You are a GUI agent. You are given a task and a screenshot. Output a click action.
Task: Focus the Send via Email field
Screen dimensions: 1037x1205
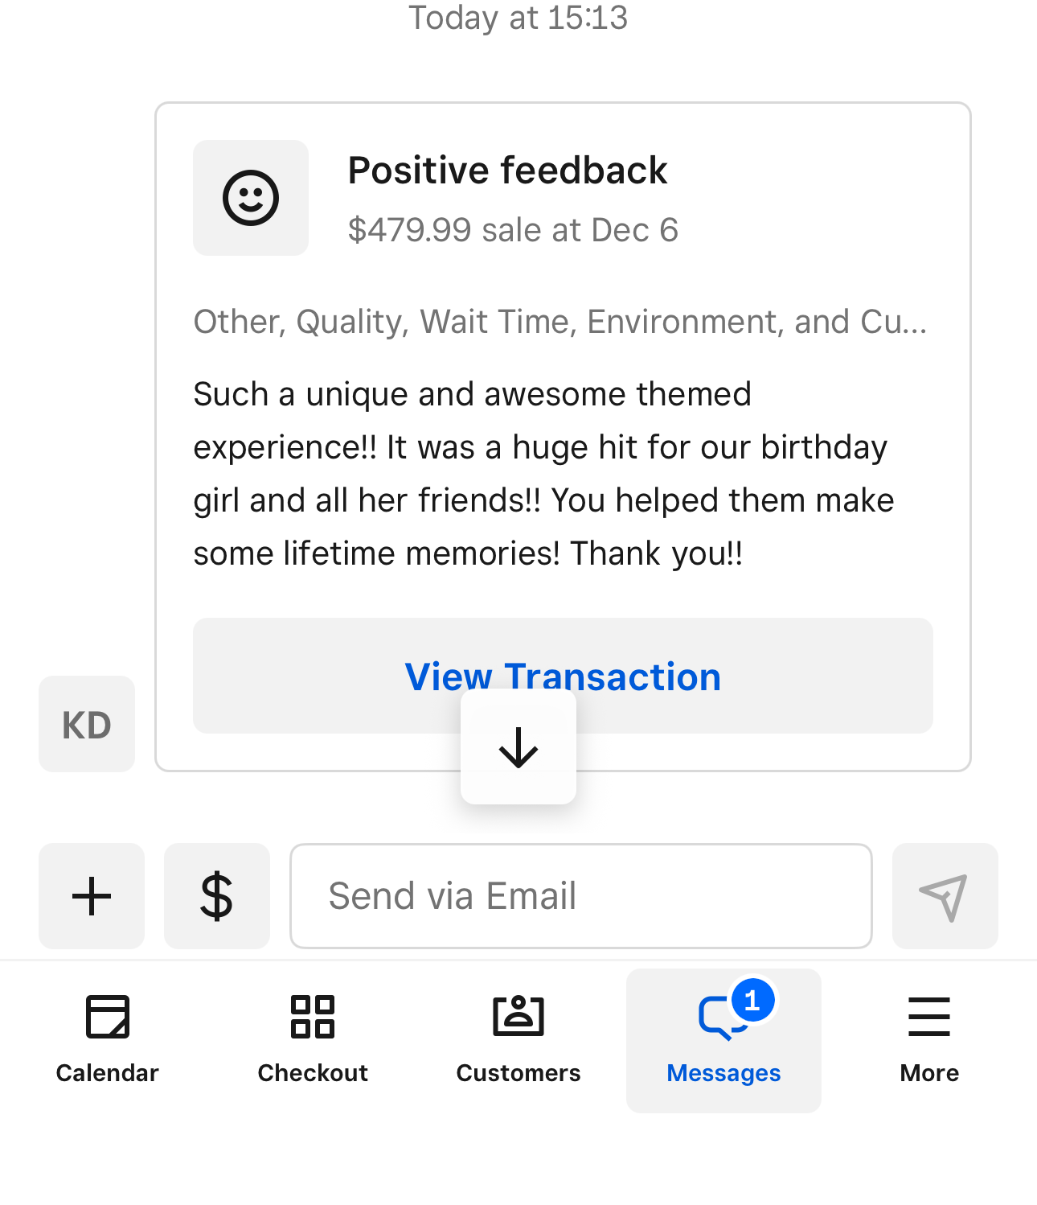tap(581, 896)
